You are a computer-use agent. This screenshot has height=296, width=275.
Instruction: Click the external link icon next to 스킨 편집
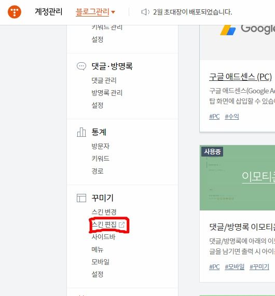tap(121, 224)
